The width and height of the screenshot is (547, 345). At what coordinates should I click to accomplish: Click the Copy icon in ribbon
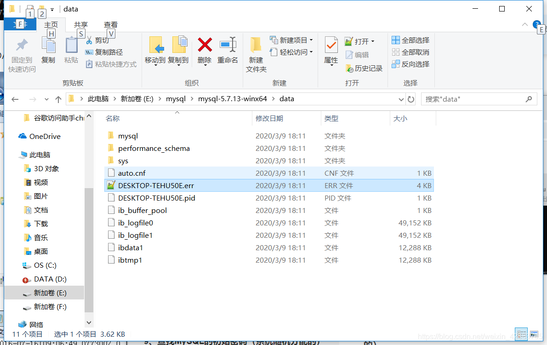(48, 46)
